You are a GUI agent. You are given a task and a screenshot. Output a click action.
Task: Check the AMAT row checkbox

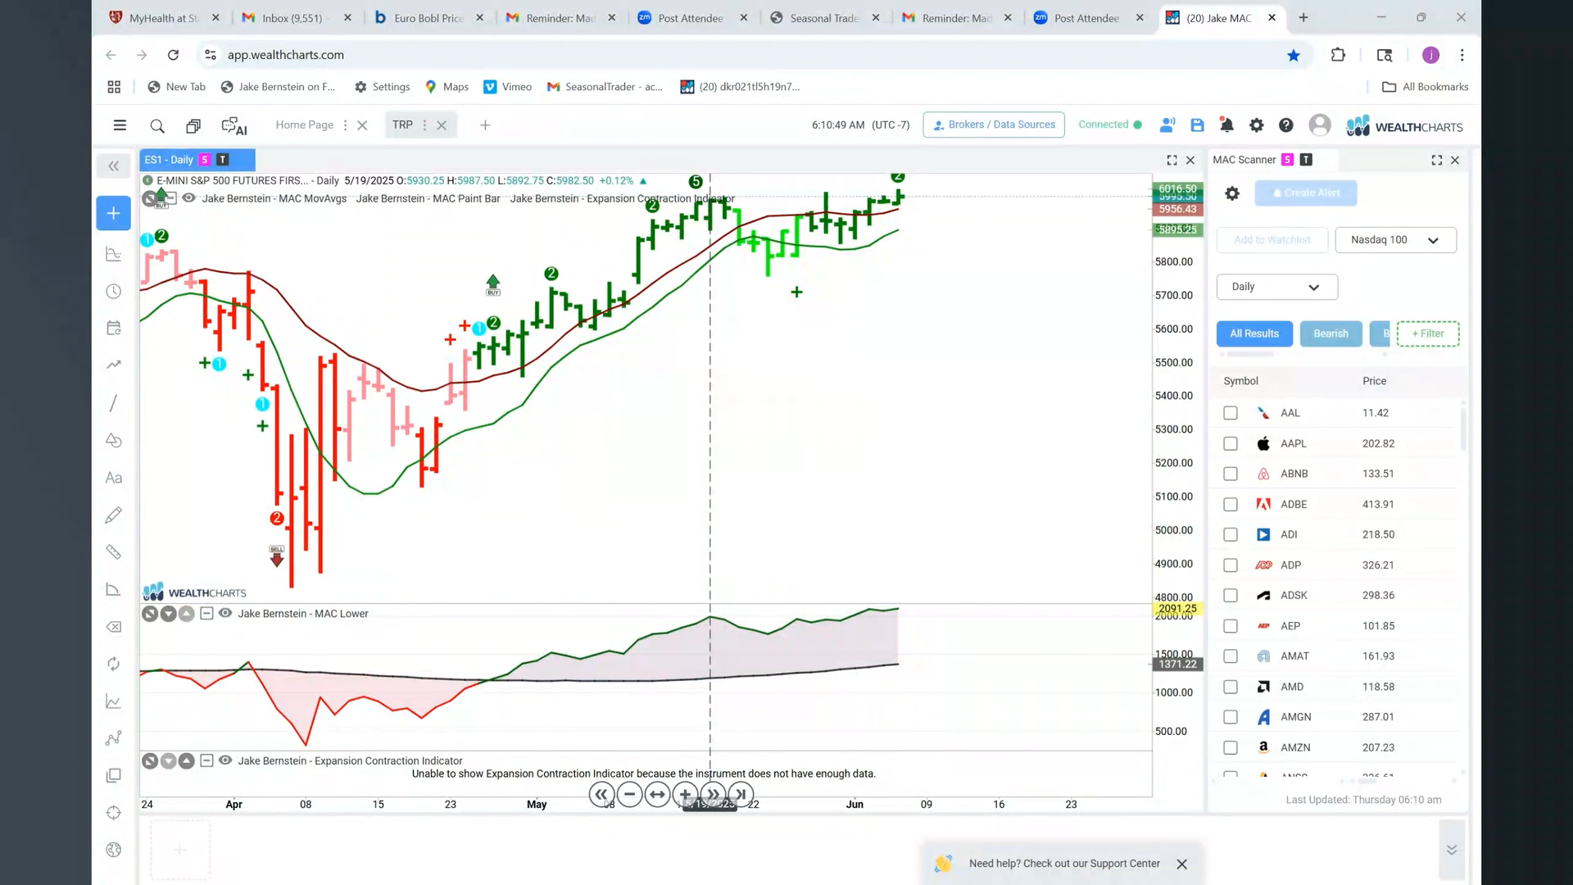(x=1231, y=656)
